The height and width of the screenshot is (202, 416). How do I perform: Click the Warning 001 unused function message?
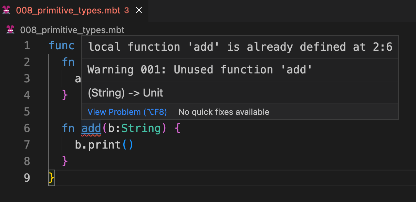pos(200,70)
